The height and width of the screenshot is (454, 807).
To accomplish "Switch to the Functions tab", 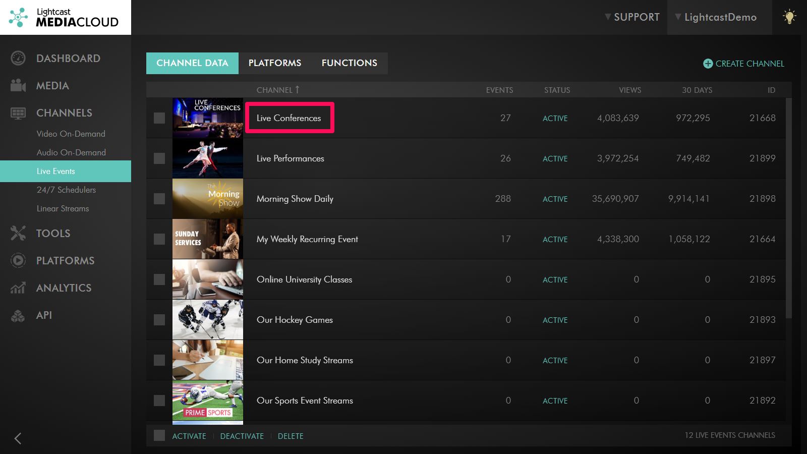I will click(x=349, y=63).
